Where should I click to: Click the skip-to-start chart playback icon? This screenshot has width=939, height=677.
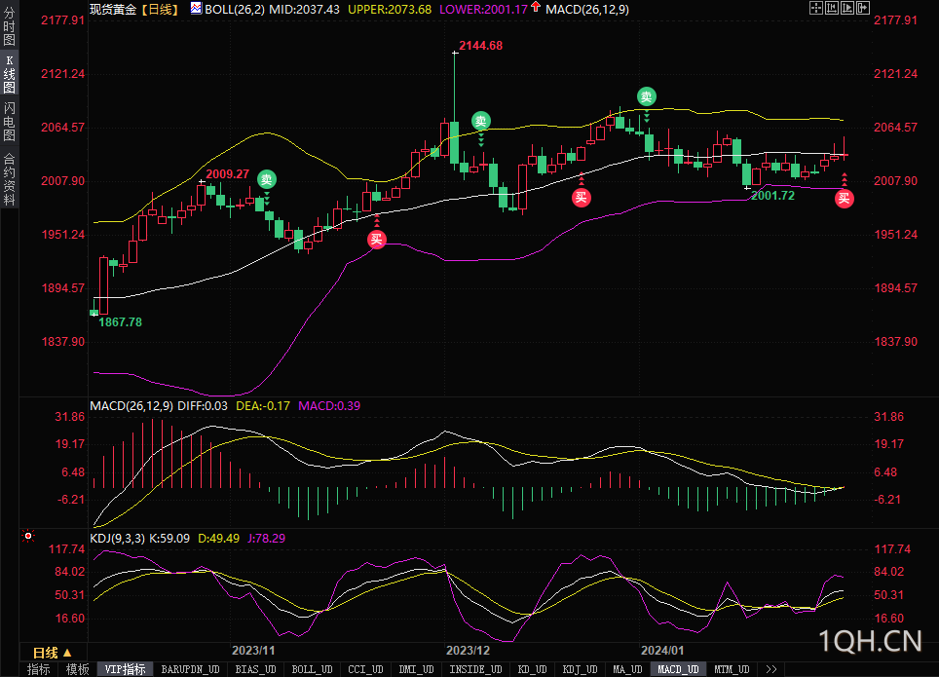coord(832,8)
